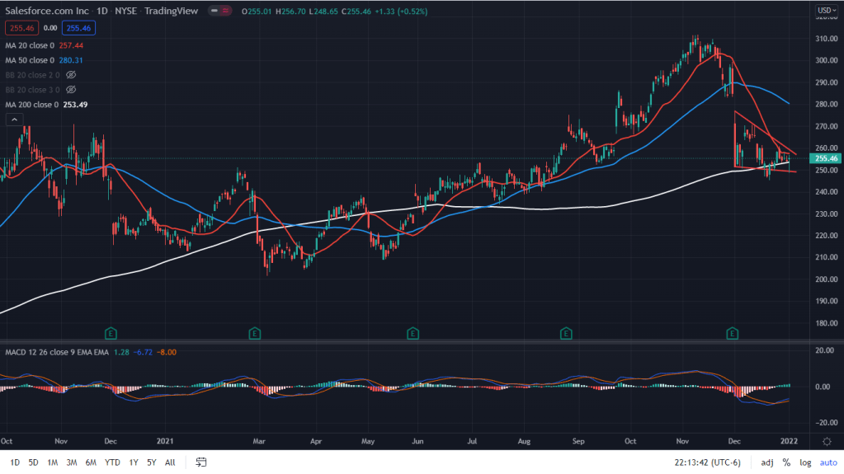Click the earnings E marker near June
The width and height of the screenshot is (844, 474).
[x=412, y=333]
